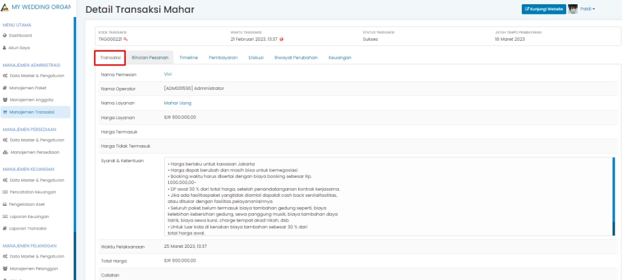Click the Manajemen Paket book icon
The width and height of the screenshot is (622, 280).
coord(5,87)
